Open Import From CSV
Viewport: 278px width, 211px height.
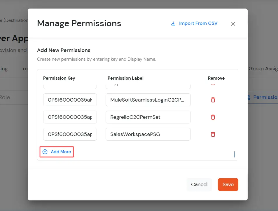[x=194, y=23]
